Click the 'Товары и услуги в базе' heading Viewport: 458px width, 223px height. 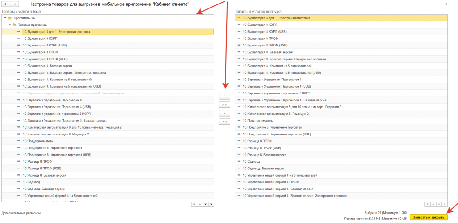click(x=21, y=11)
